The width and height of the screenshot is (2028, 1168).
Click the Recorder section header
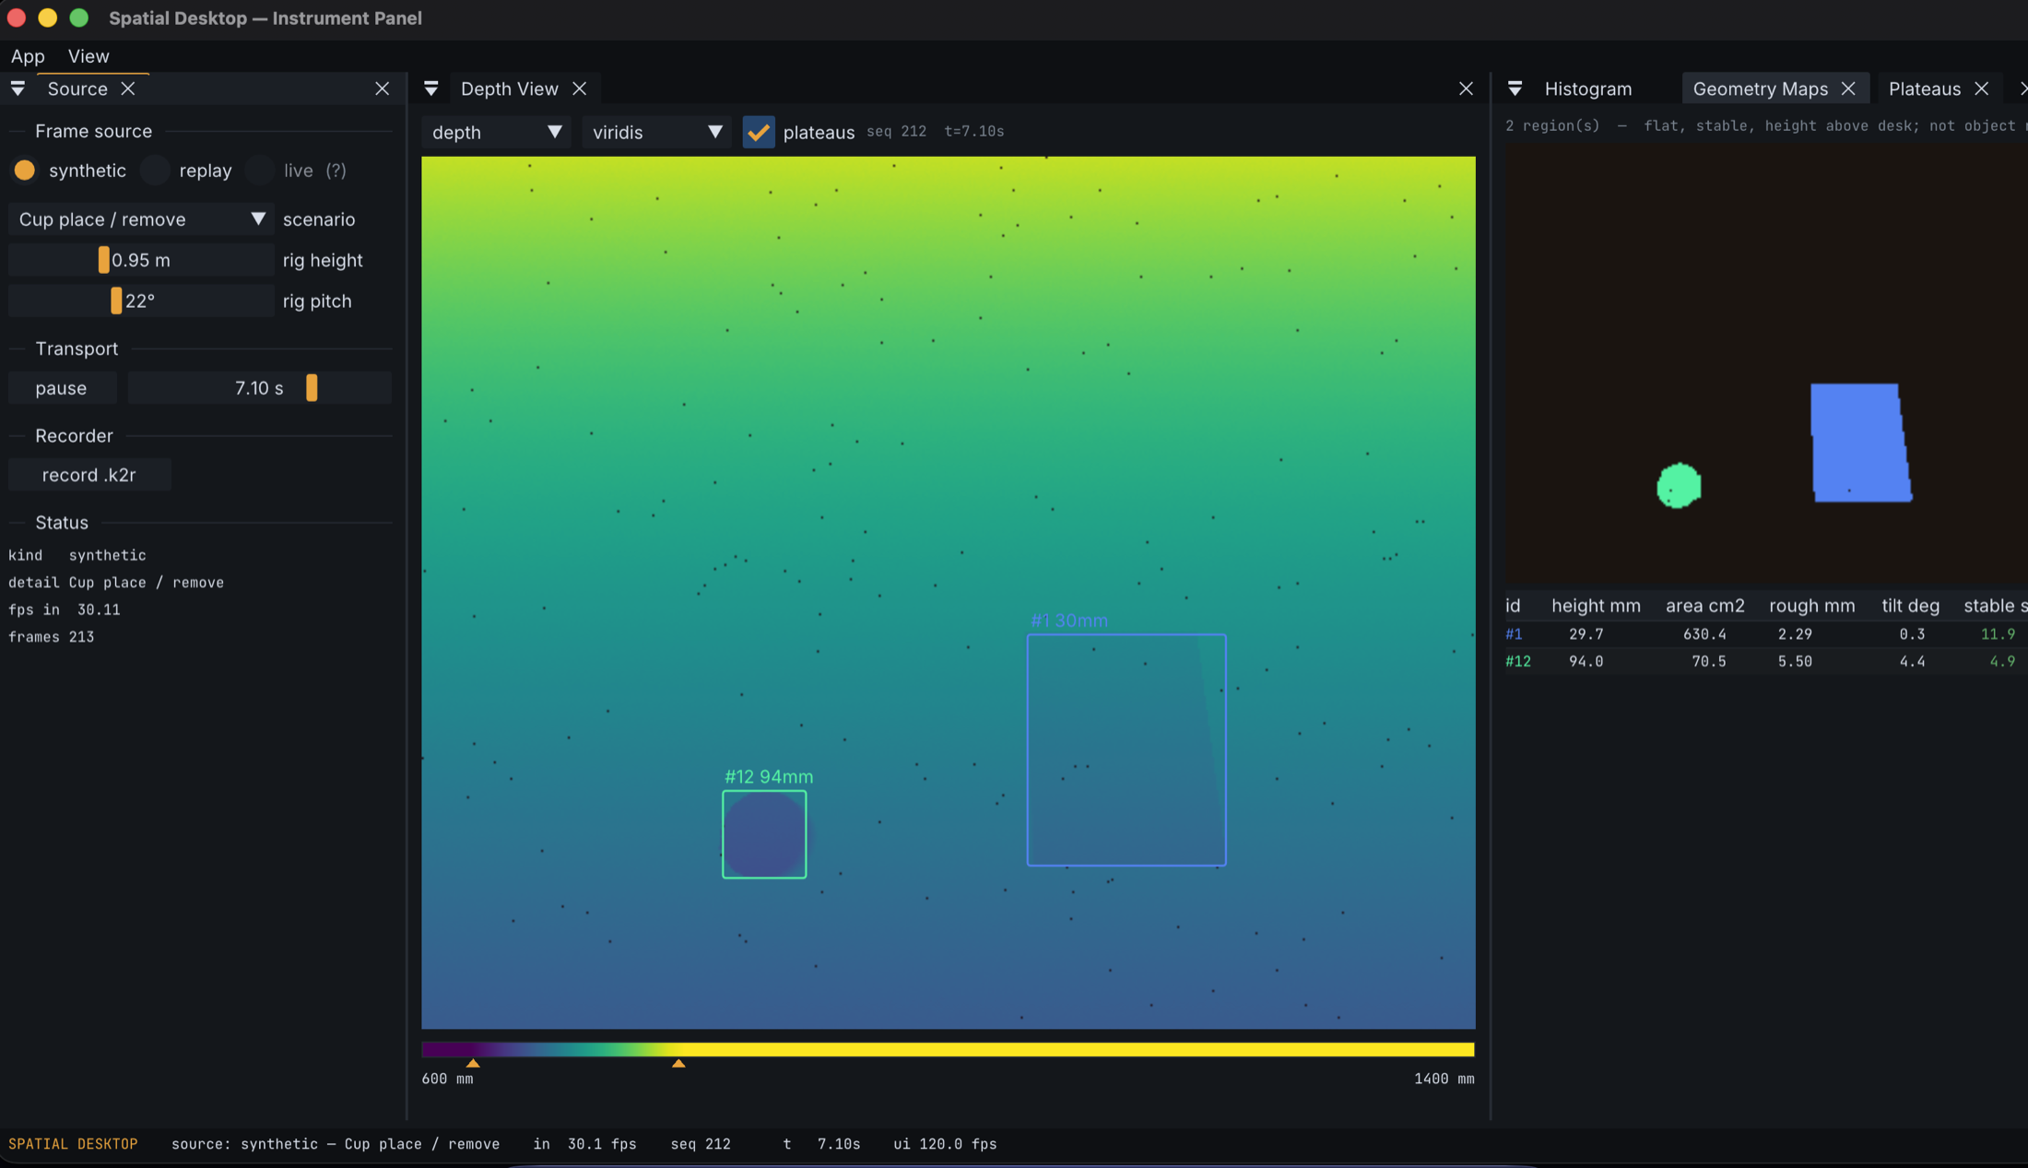coord(74,435)
